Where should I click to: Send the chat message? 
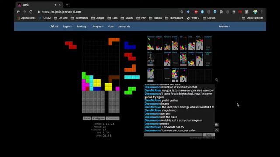(x=209, y=135)
